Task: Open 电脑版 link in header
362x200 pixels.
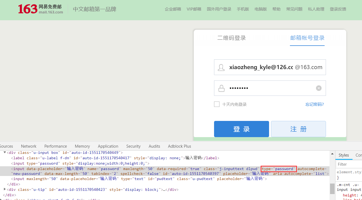Action: click(261, 9)
